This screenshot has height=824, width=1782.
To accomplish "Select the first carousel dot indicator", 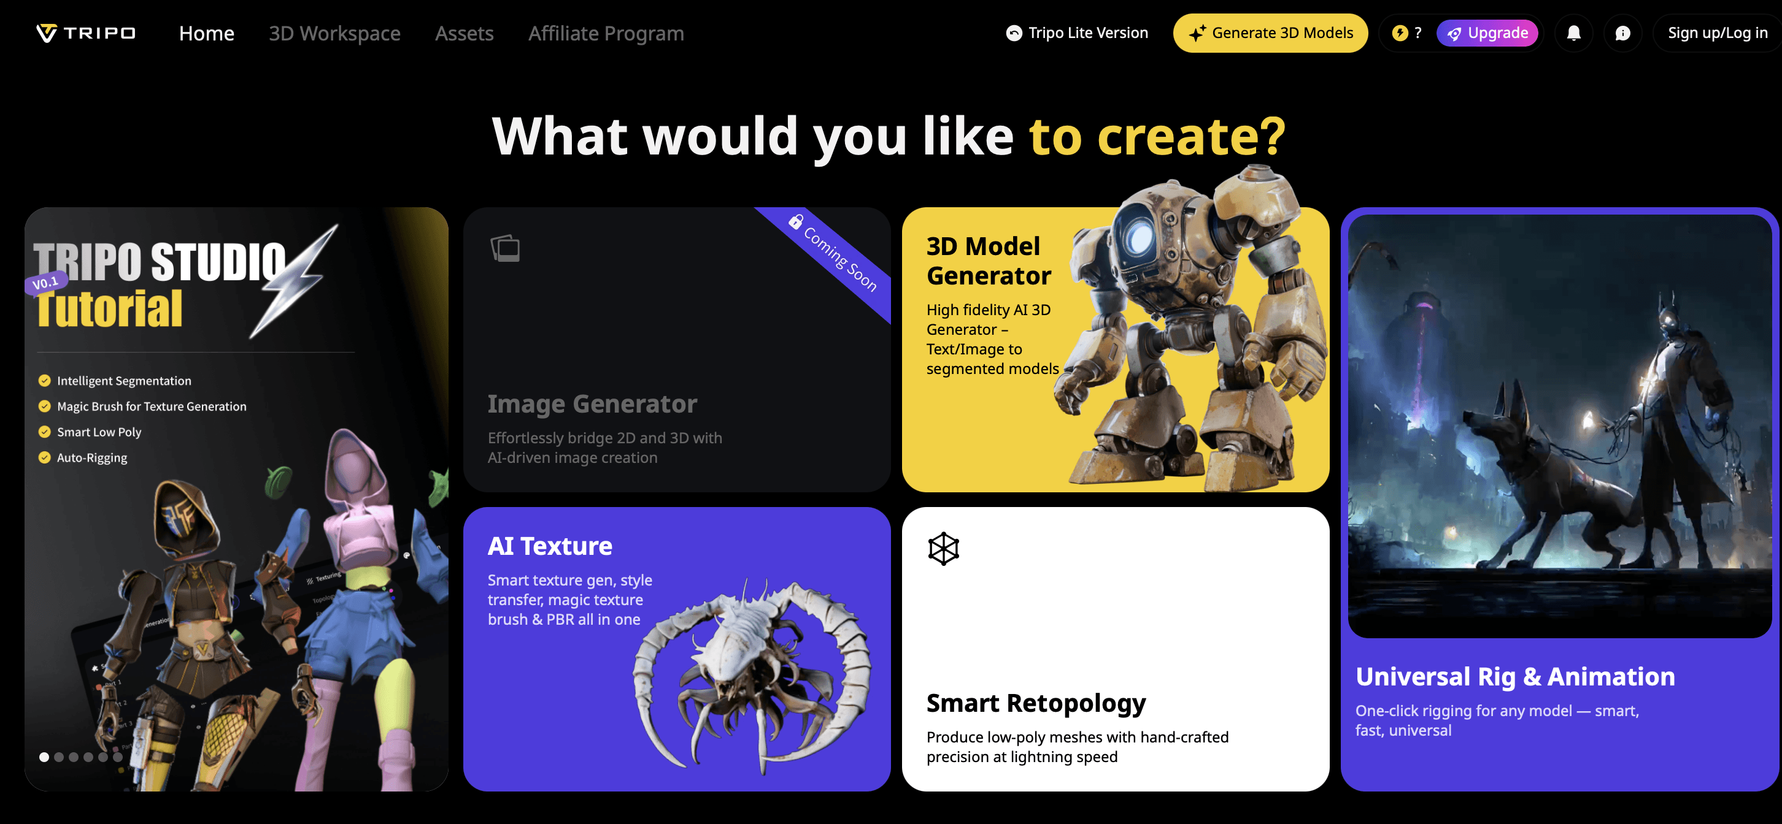I will [44, 757].
